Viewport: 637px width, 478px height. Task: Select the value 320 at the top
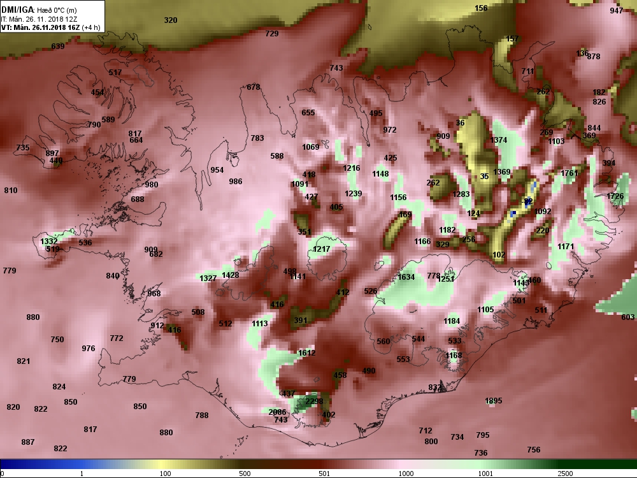pos(171,20)
